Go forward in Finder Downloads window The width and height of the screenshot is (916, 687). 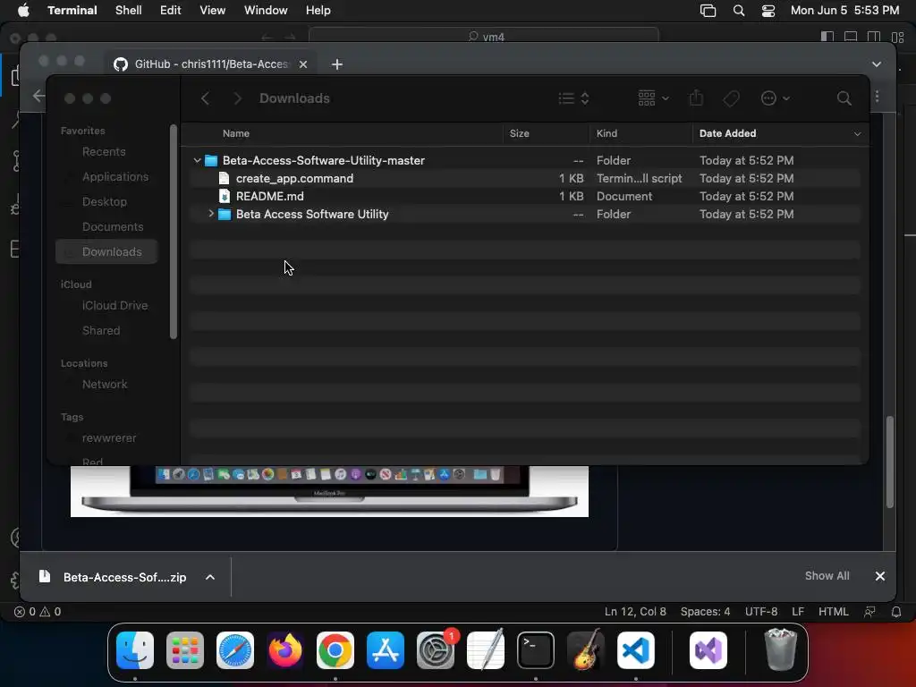[x=237, y=98]
